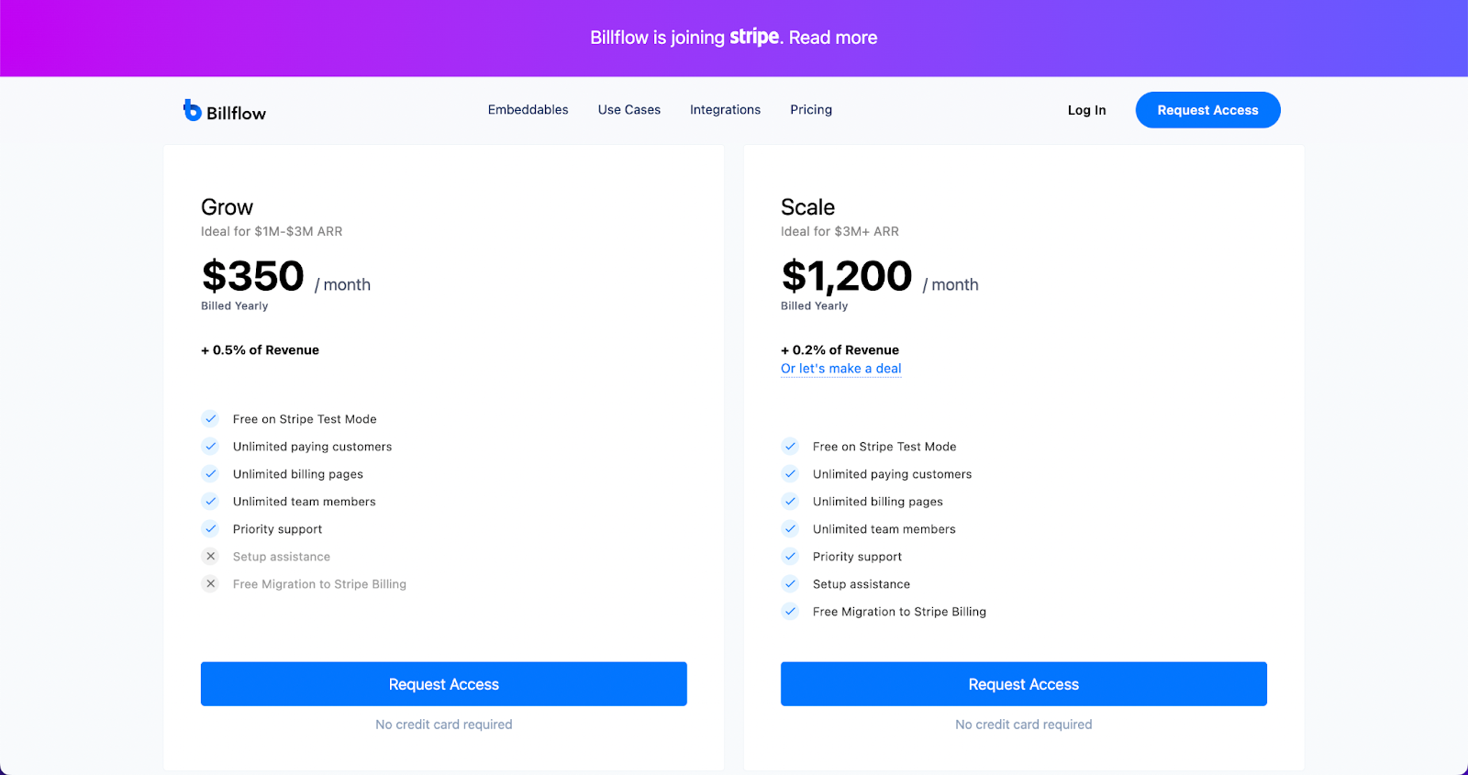
Task: Click the Billflow logo icon
Action: pos(192,110)
